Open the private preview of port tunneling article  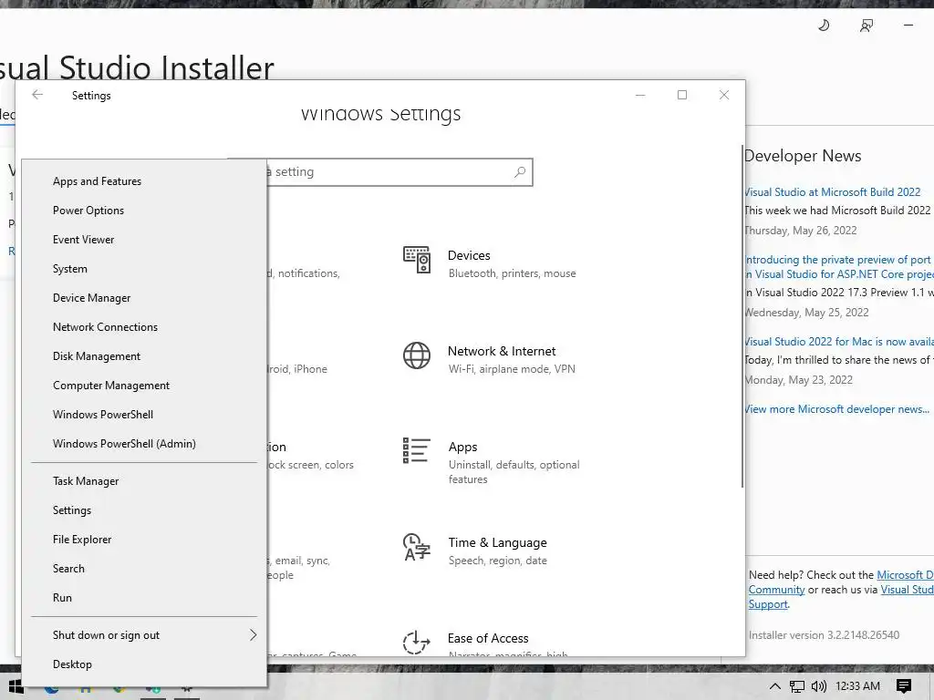pyautogui.click(x=839, y=267)
